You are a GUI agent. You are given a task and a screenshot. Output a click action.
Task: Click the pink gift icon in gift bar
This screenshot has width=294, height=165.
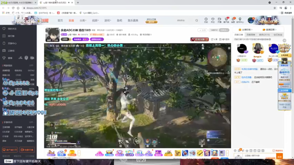tap(99, 153)
